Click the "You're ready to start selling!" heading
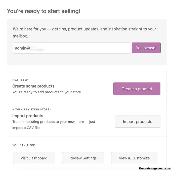This screenshot has height=172, width=174. click(43, 11)
